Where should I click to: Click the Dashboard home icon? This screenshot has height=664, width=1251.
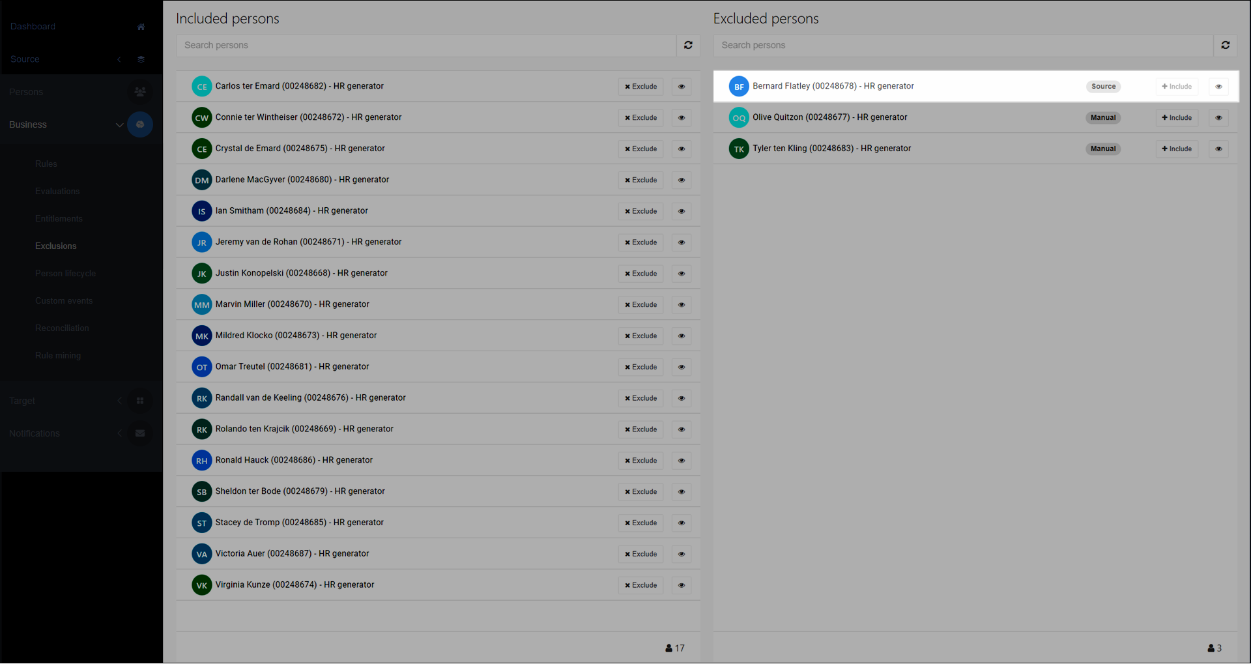(141, 27)
